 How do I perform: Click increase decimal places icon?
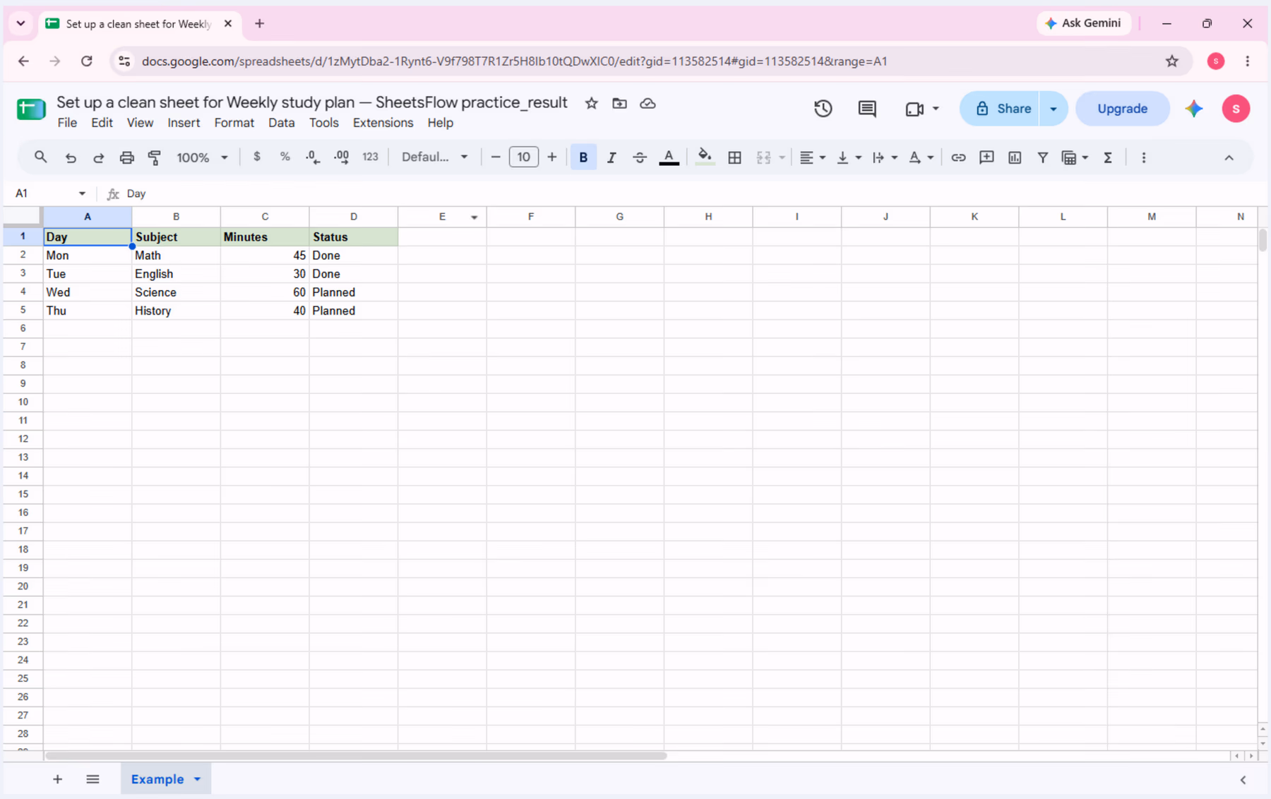(x=341, y=157)
